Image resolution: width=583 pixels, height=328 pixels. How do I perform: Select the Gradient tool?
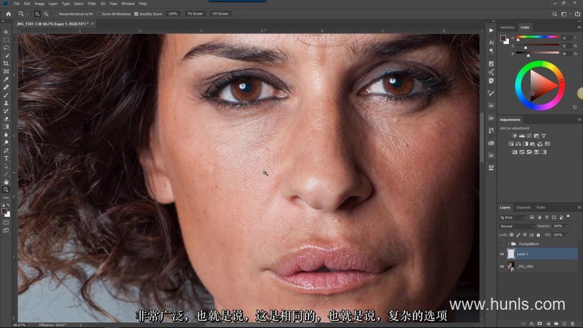click(x=6, y=127)
